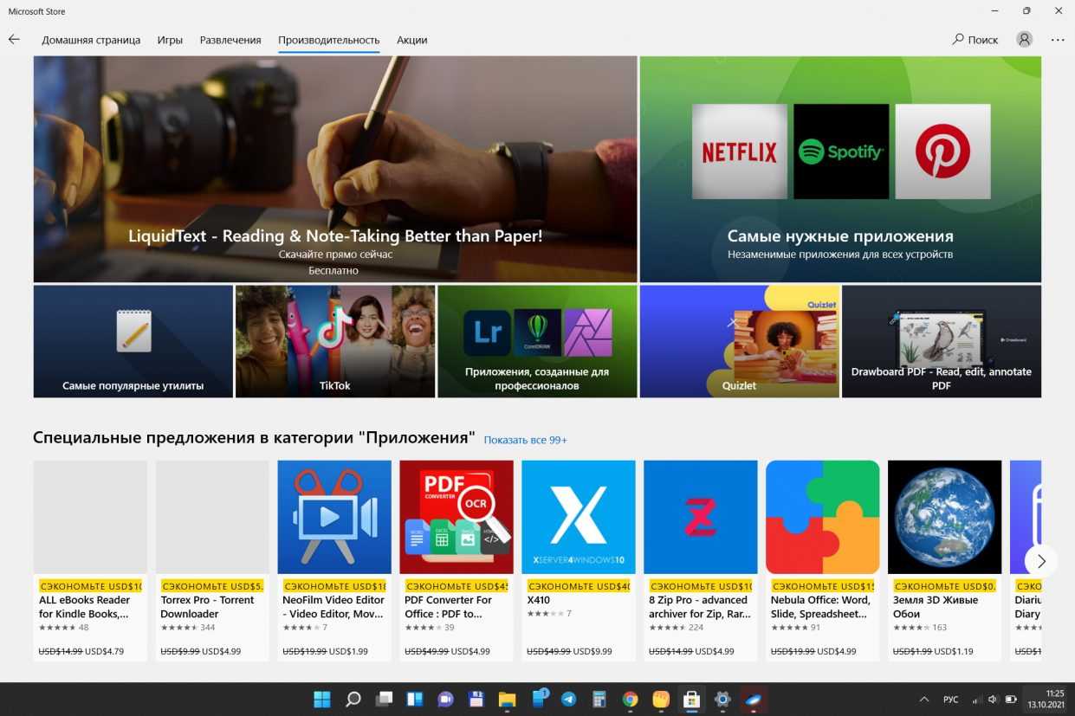The width and height of the screenshot is (1075, 716).
Task: Show hidden tray icons chevron
Action: (923, 699)
